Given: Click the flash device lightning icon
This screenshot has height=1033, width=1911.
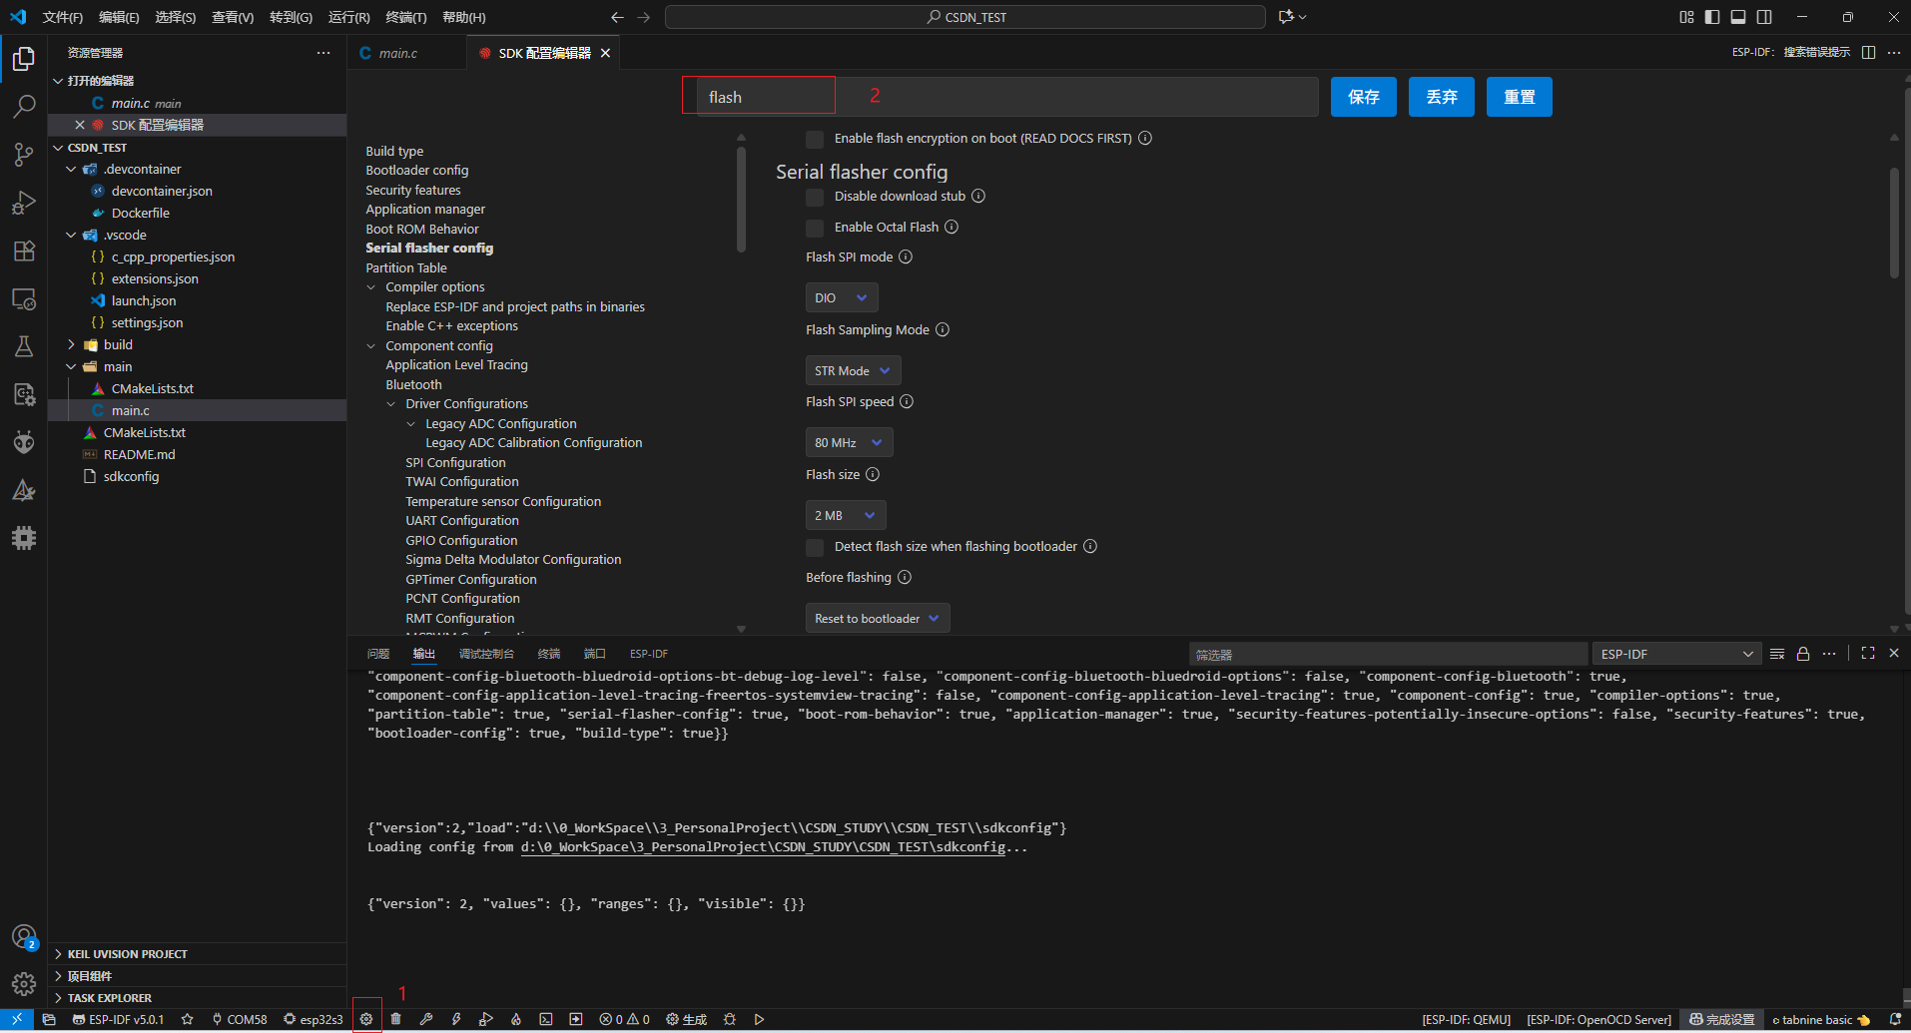Looking at the screenshot, I should click(x=456, y=1019).
